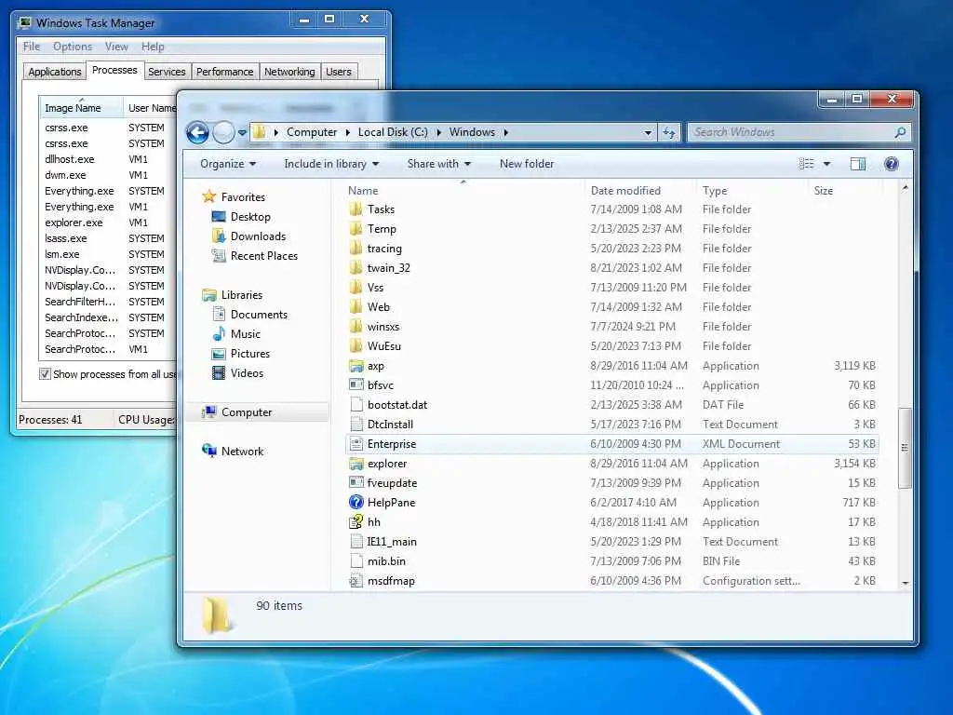This screenshot has height=715, width=953.
Task: Click the Network icon in navigation pane
Action: [209, 451]
